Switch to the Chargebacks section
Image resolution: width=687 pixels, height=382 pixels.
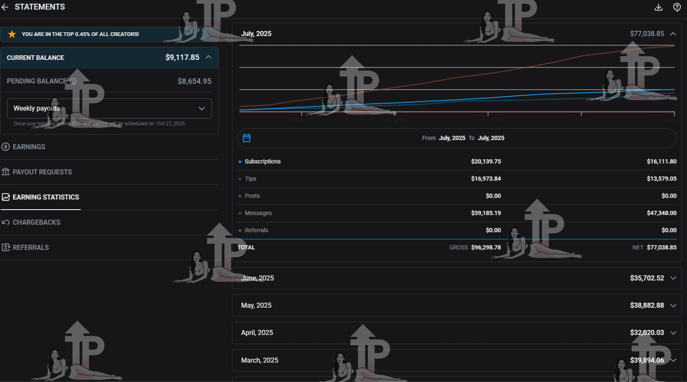click(x=36, y=222)
